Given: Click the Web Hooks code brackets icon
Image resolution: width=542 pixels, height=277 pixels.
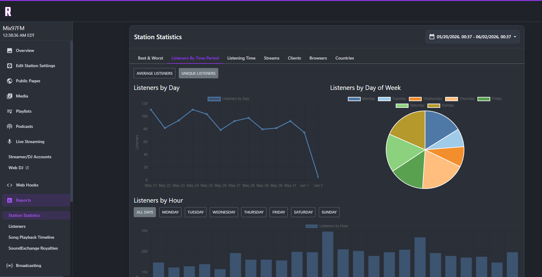Looking at the screenshot, I should [x=10, y=185].
